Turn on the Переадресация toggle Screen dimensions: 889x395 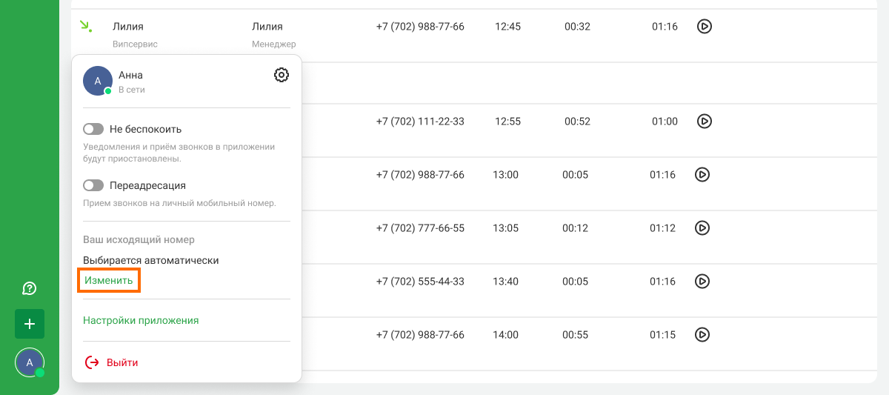(x=93, y=185)
